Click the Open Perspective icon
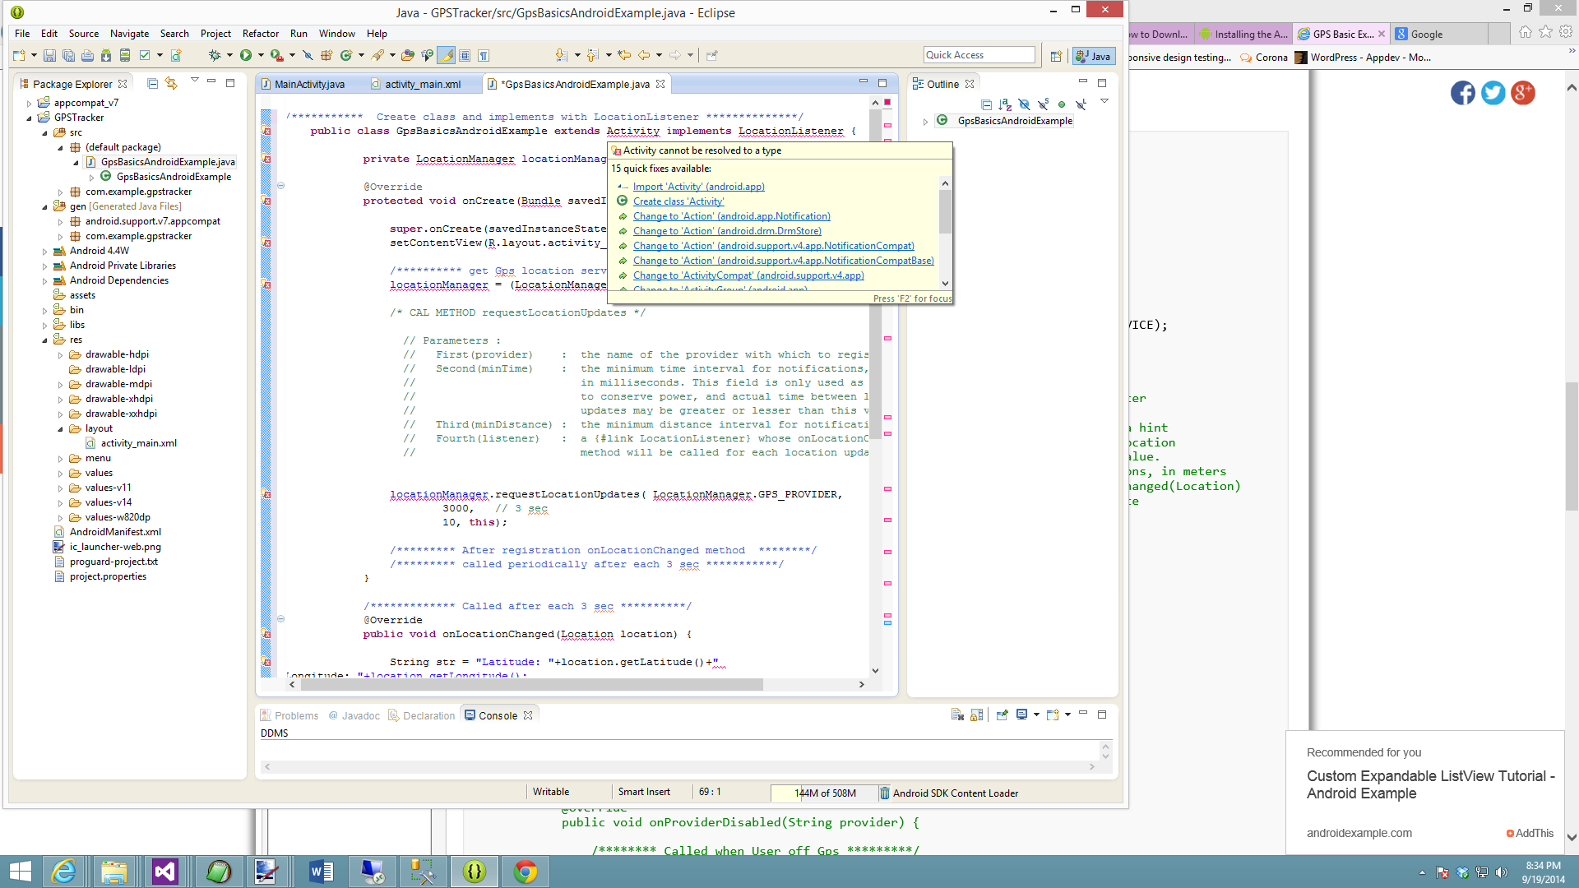Screen dimensions: 1579x888 [x=1056, y=56]
